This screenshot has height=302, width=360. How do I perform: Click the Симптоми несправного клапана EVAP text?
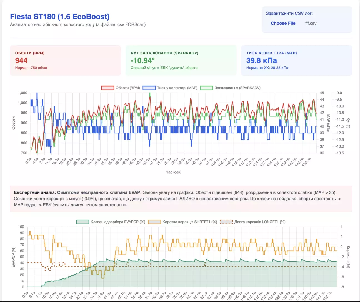(99, 192)
